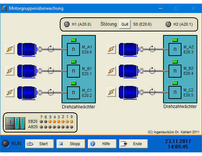The width and height of the screenshot is (202, 156).
Task: Click the Stopp button
Action: (71, 144)
